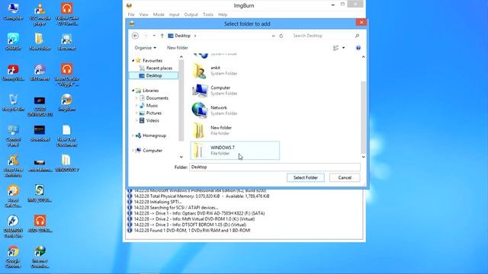Image resolution: width=488 pixels, height=274 pixels.
Task: Click the Google Chrome desktop shortcut
Action: (x=13, y=256)
